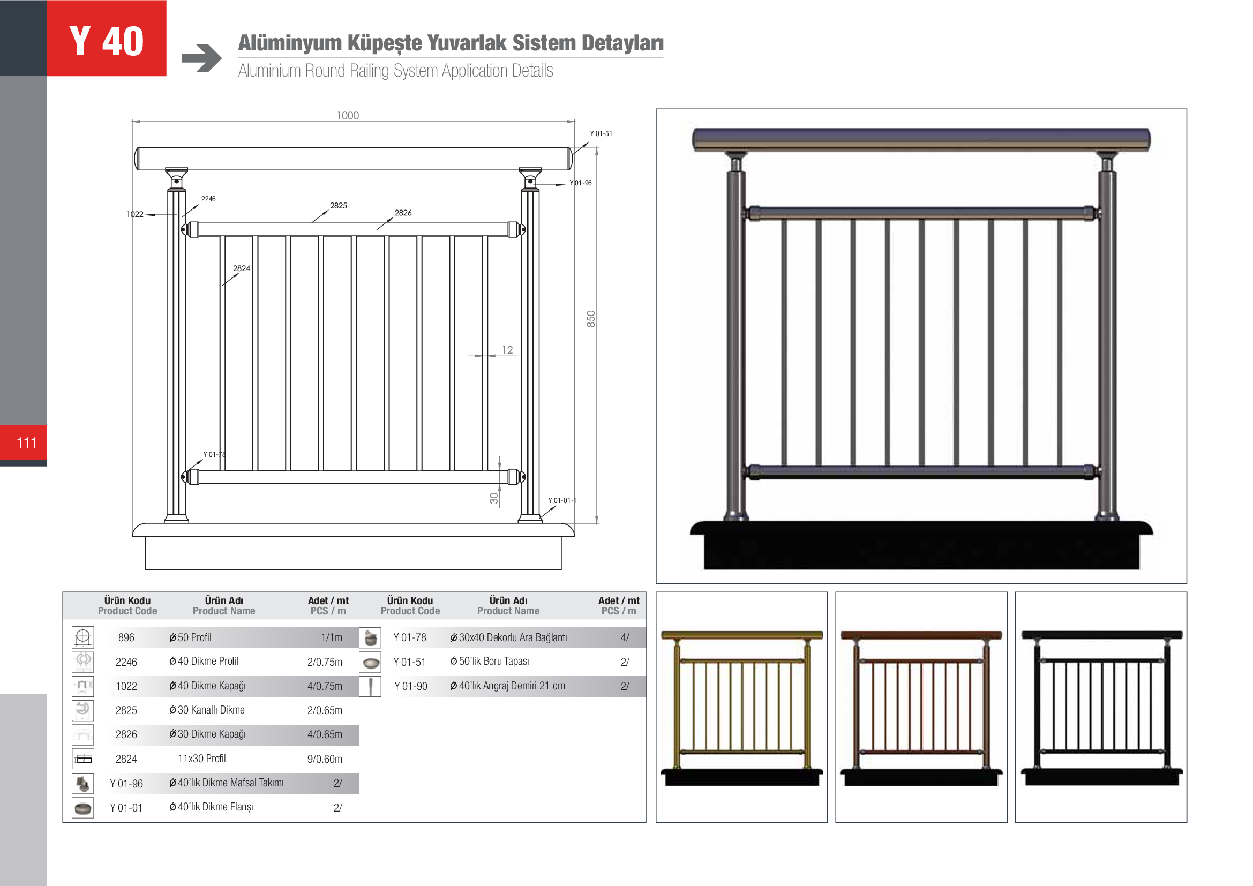1253x886 pixels.
Task: Click the 2246 Dikme Profil icon
Action: [x=83, y=662]
